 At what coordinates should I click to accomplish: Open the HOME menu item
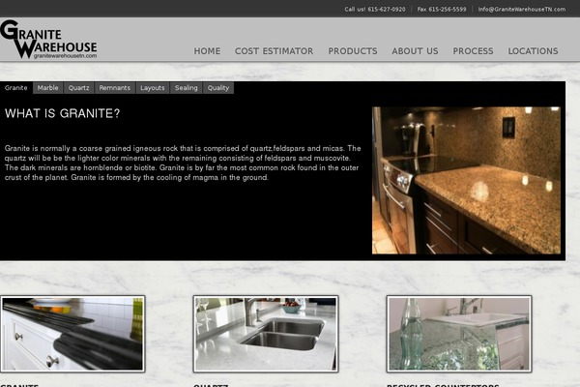pos(207,51)
